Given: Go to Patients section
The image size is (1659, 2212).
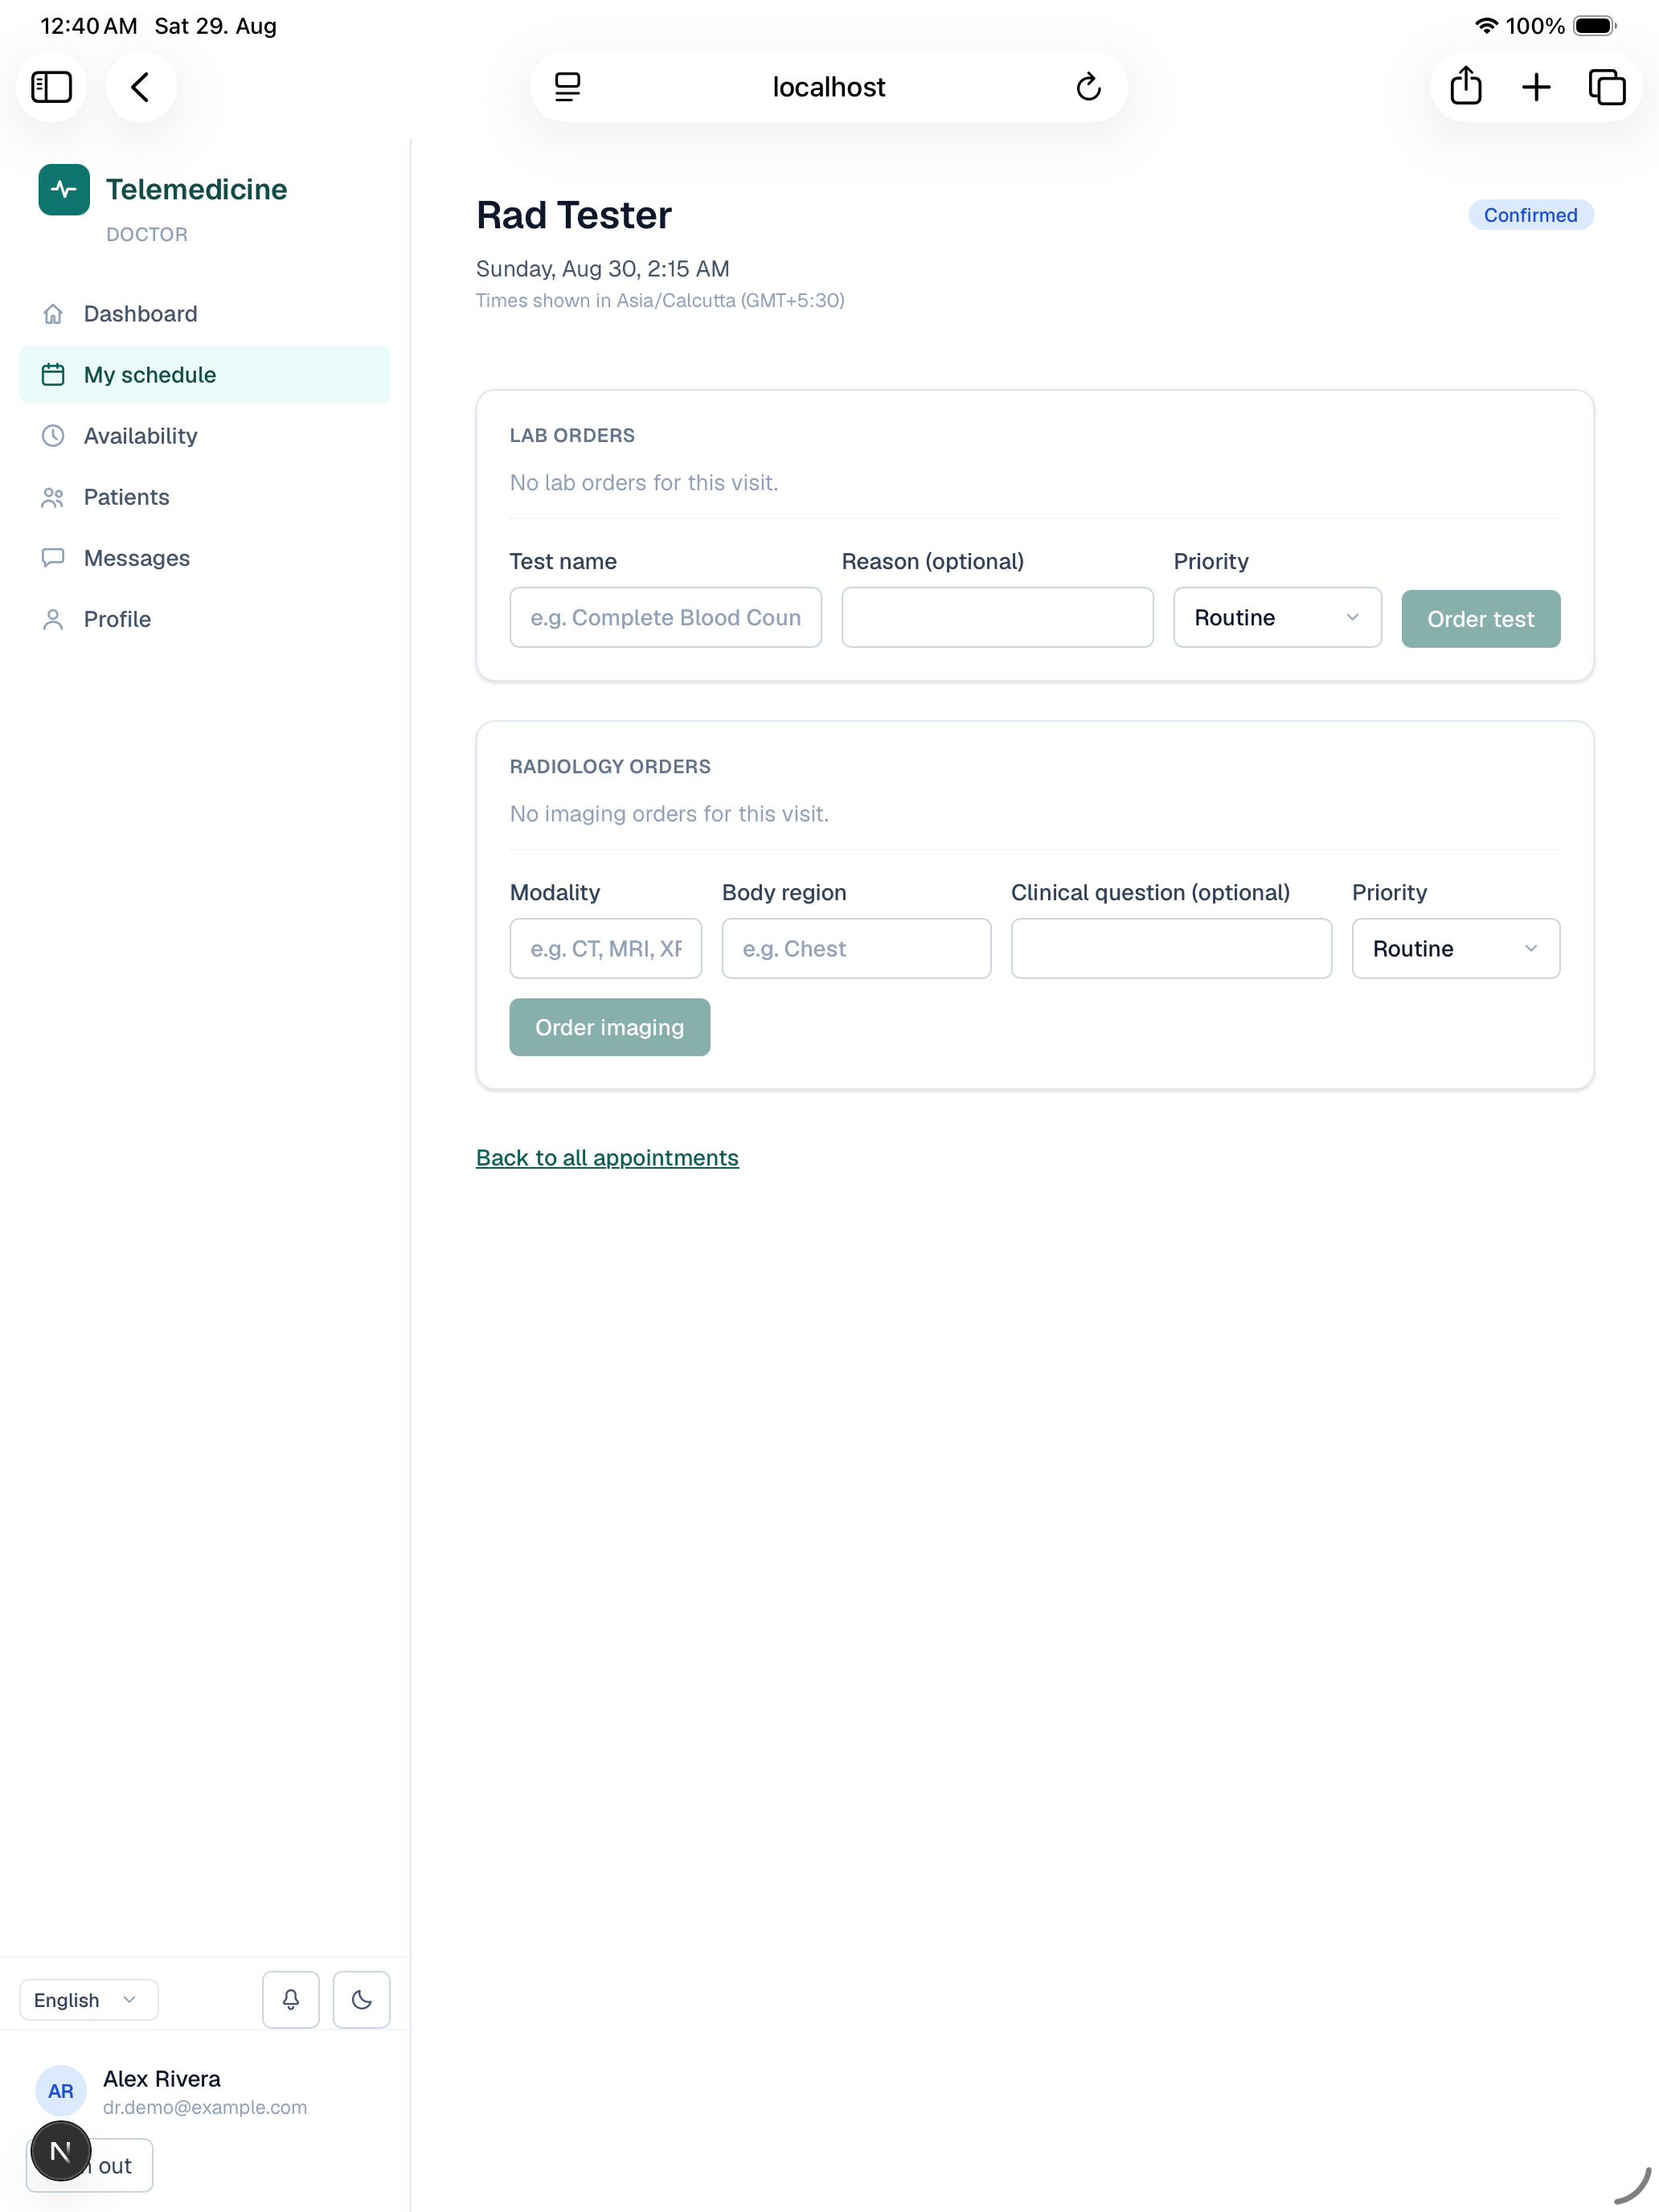Looking at the screenshot, I should [x=205, y=497].
